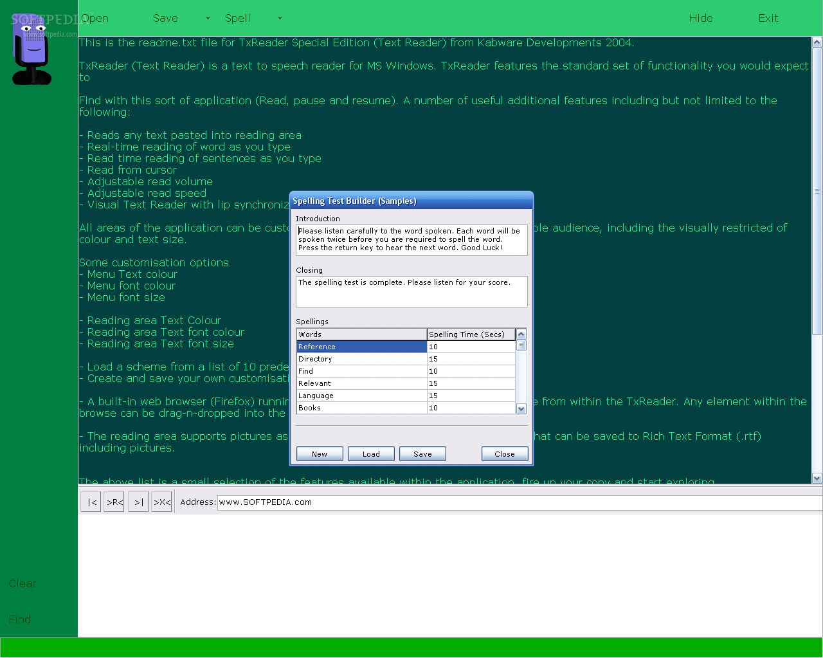
Task: Click spelling time cell for Language
Action: click(471, 396)
